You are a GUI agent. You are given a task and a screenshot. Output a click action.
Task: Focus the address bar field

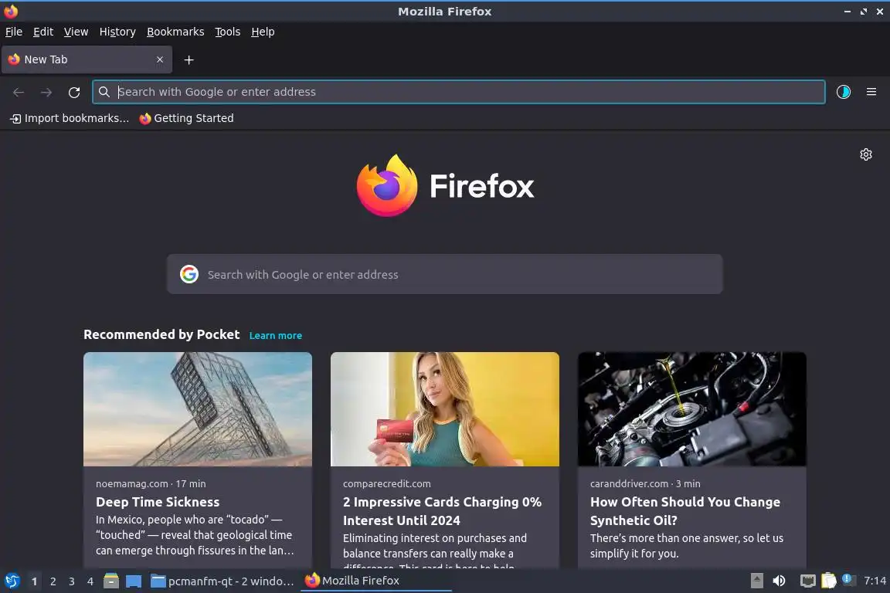tap(459, 92)
